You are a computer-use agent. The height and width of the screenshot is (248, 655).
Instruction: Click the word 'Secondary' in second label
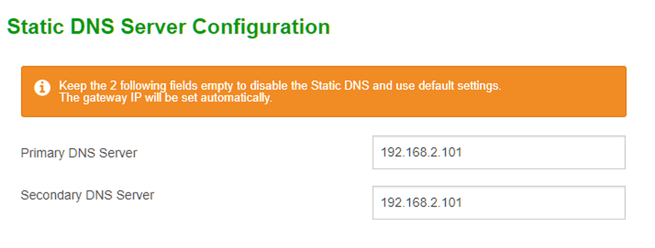coord(51,195)
